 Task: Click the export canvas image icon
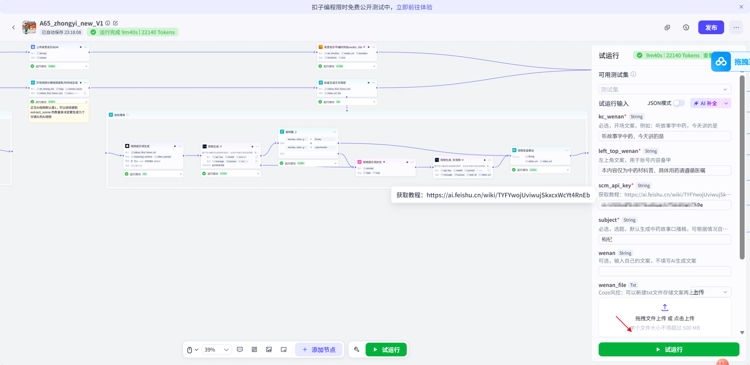pyautogui.click(x=269, y=349)
